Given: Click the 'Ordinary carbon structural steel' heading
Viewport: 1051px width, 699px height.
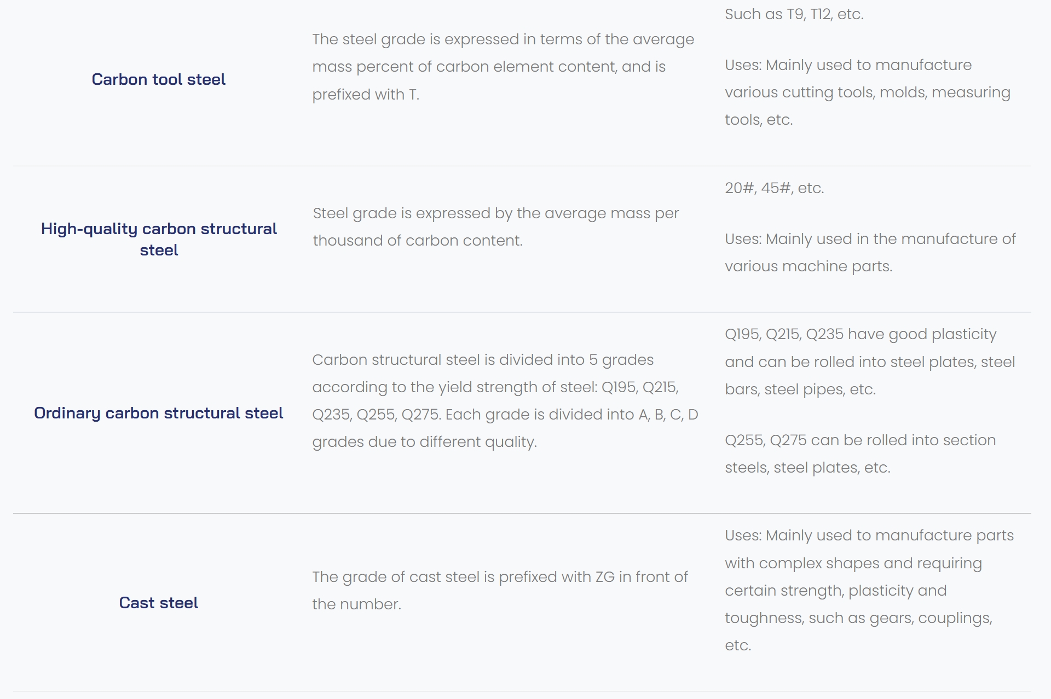Looking at the screenshot, I should pyautogui.click(x=158, y=413).
